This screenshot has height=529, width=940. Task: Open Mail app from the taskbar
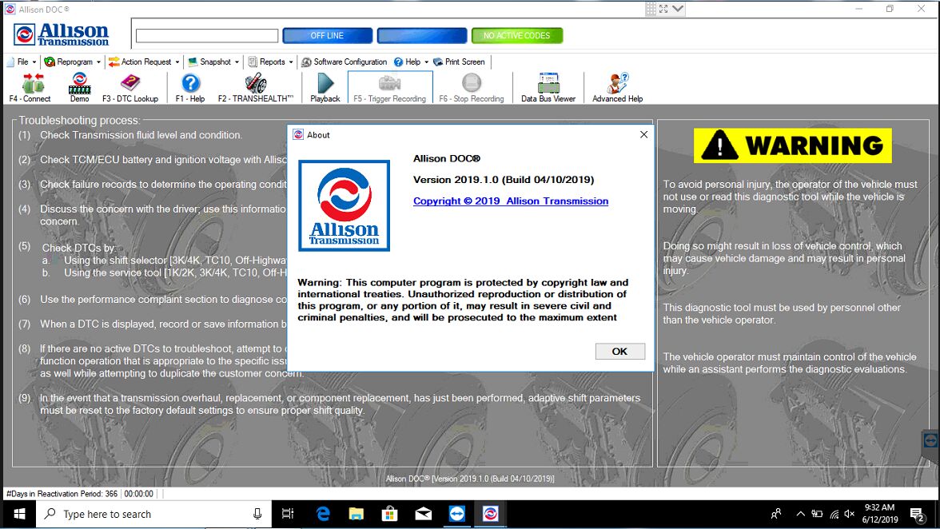coord(424,514)
